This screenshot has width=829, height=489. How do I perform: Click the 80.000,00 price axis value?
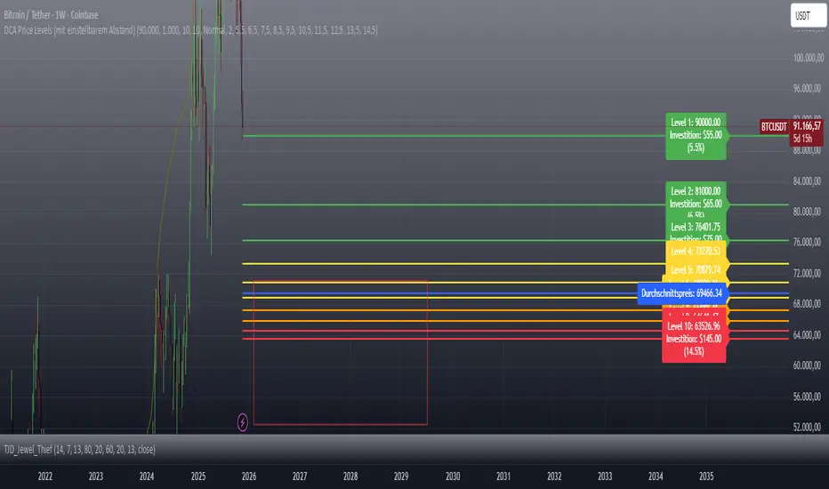pos(807,212)
